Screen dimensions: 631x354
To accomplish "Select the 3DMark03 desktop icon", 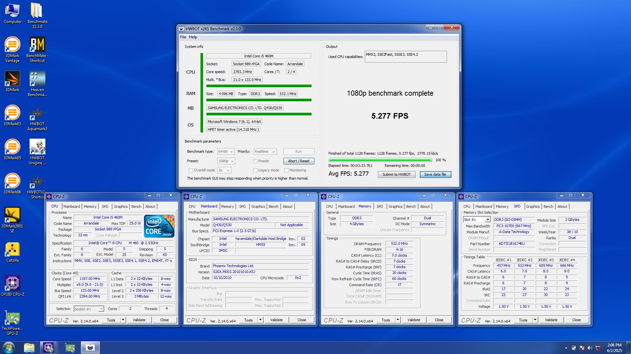I will pos(12,115).
